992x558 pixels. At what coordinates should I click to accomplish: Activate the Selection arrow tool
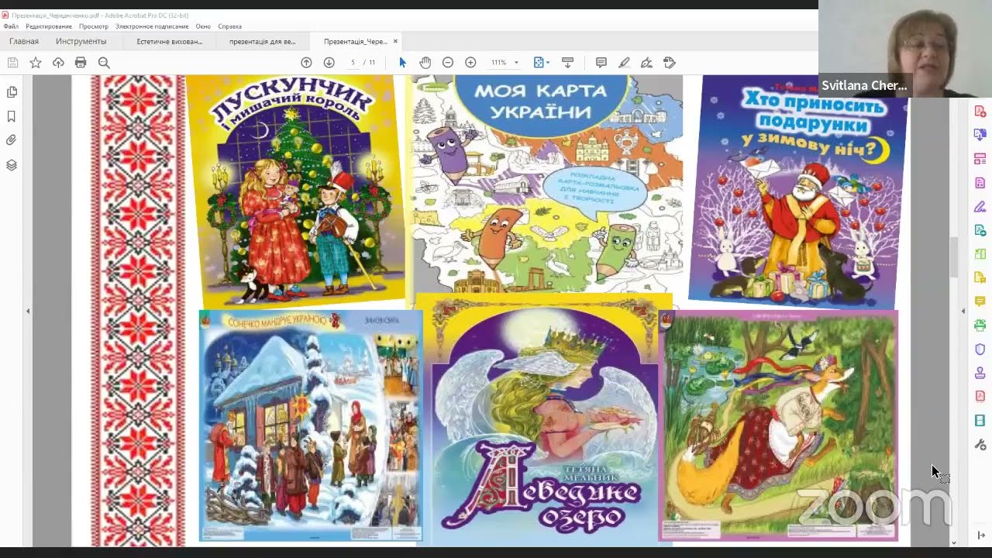402,63
